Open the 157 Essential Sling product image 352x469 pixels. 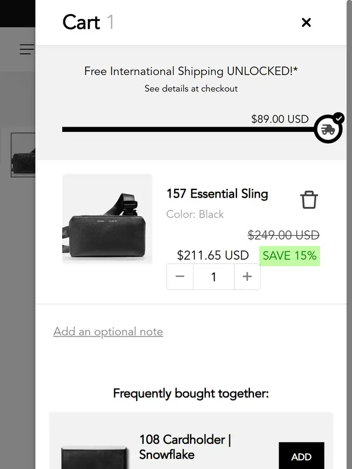107,219
